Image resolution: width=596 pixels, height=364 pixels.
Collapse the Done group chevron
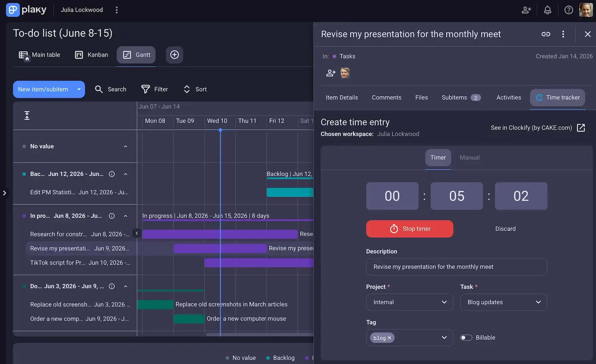click(x=125, y=286)
